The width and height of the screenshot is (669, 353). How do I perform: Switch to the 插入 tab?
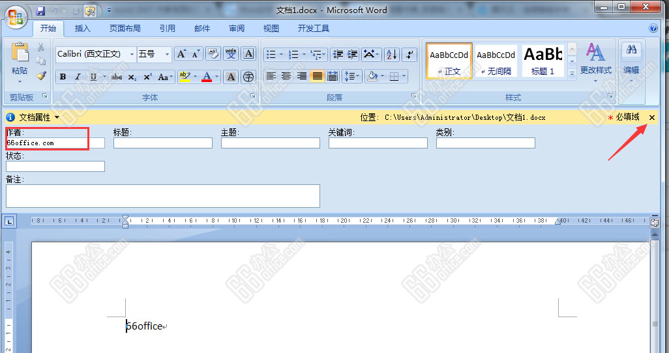83,29
